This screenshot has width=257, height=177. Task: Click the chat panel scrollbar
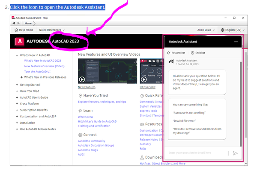(241, 104)
